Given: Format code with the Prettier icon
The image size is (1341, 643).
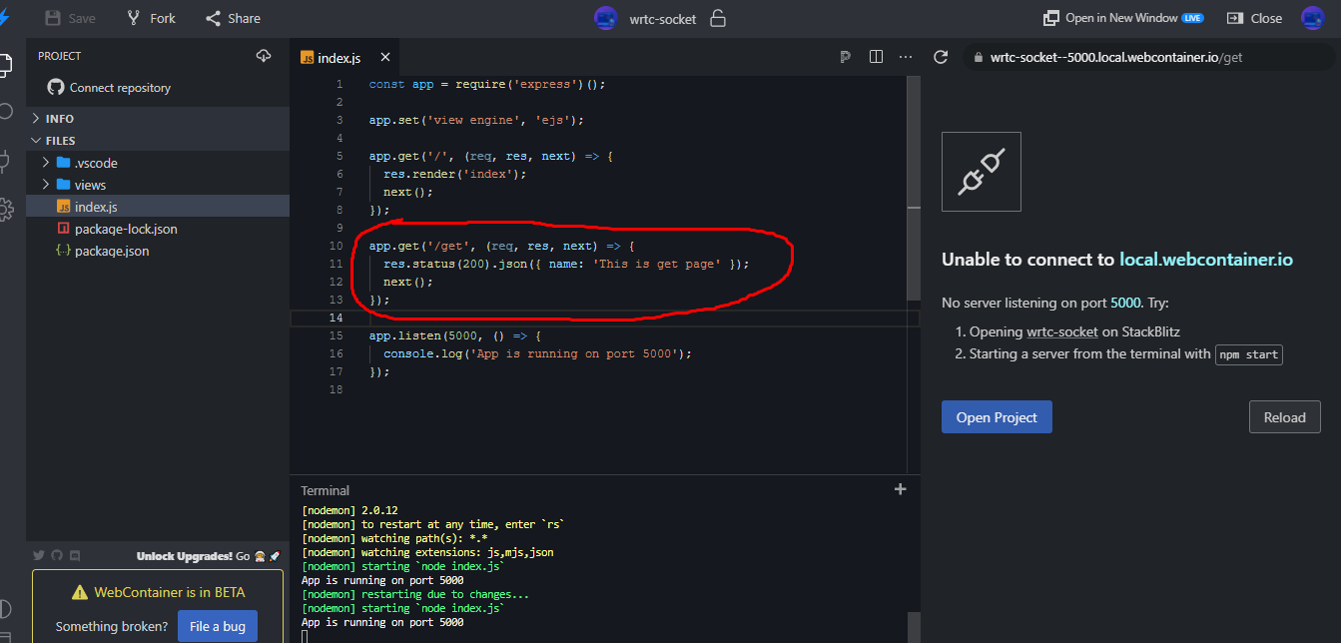Looking at the screenshot, I should (x=845, y=57).
